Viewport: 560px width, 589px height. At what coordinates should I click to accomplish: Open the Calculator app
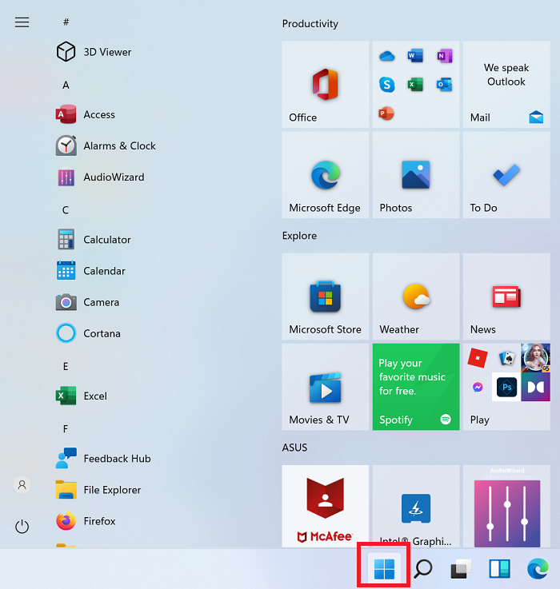[94, 240]
